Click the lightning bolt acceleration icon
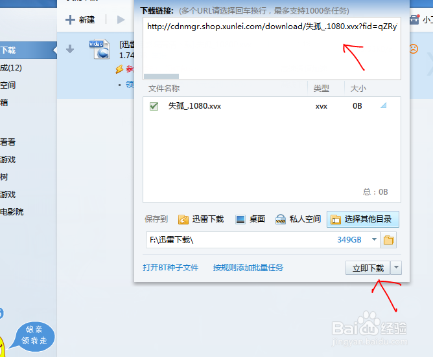This screenshot has height=357, width=433. coord(119,69)
